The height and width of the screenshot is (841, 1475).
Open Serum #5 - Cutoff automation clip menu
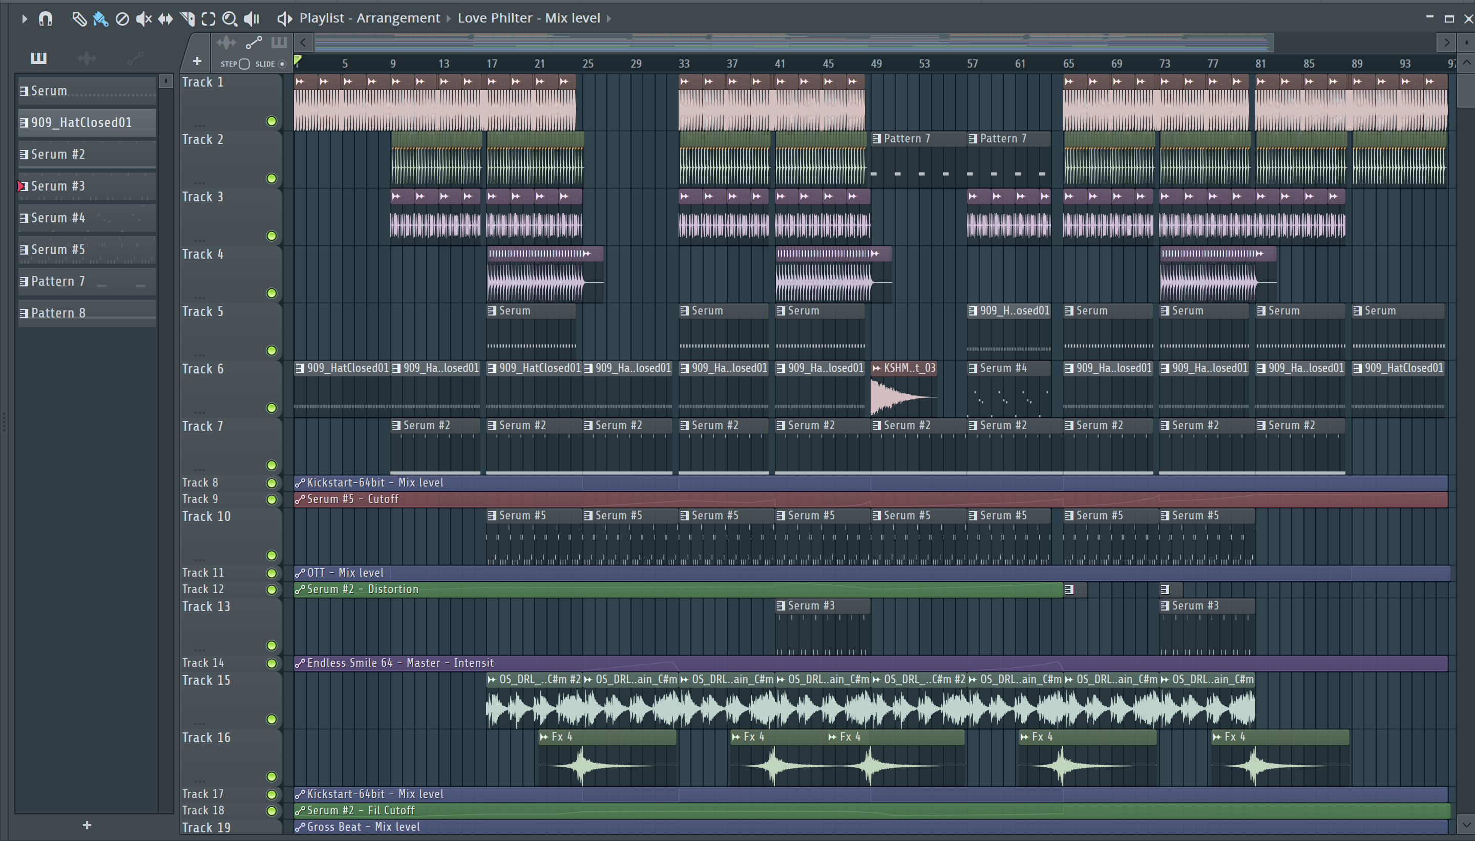[300, 499]
